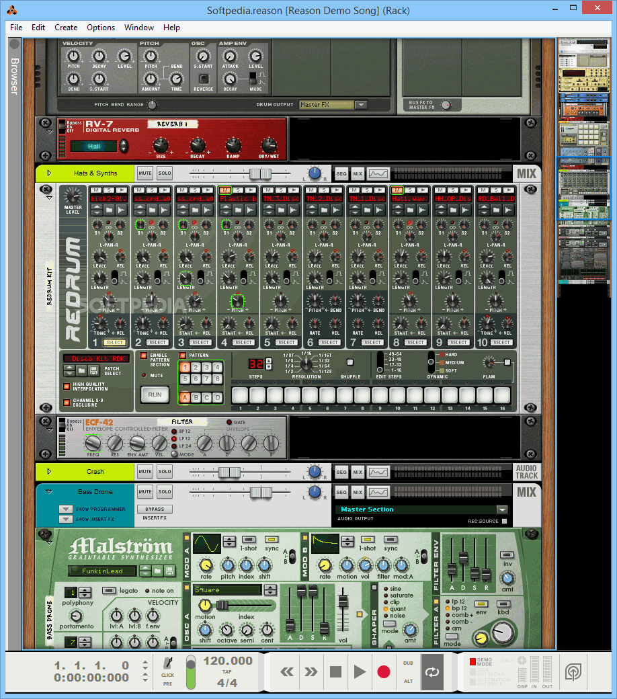
Task: Open the Options menu
Action: [x=101, y=27]
